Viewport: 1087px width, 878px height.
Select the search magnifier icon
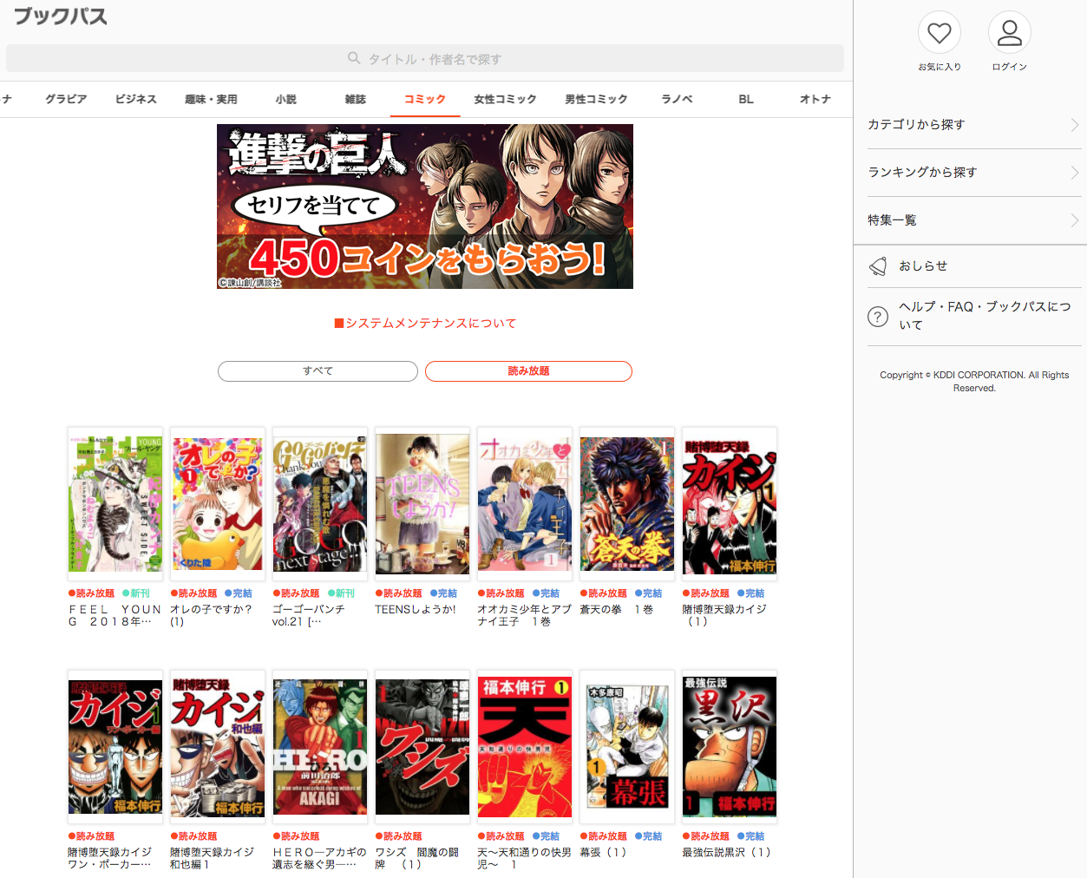tap(354, 58)
